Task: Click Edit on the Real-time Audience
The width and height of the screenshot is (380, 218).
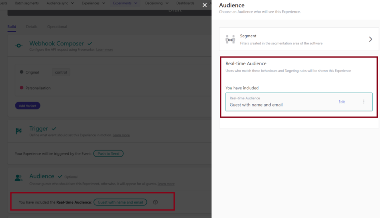Action: (341, 102)
